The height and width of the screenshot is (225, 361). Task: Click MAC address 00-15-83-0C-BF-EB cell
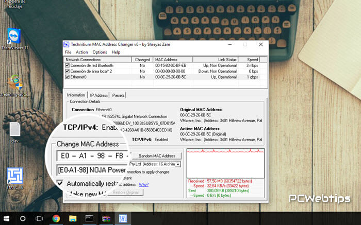point(171,65)
